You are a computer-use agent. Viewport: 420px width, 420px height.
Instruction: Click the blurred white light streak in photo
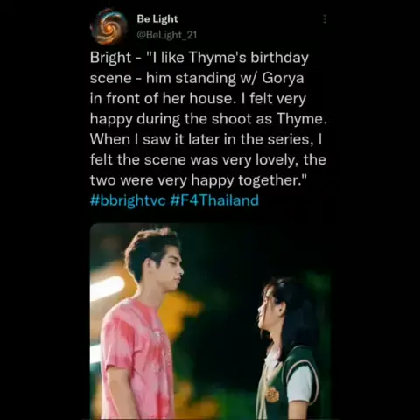[x=108, y=287]
